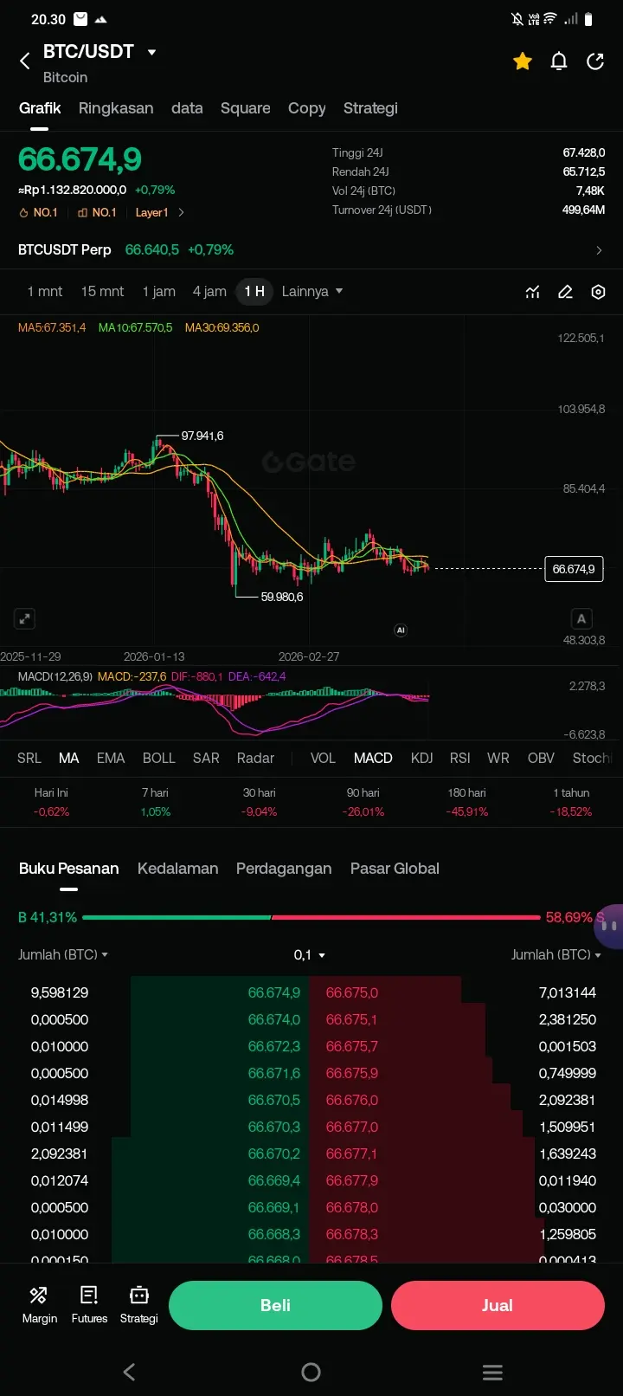Open right Jumlah (BTC) dropdown
This screenshot has height=1396, width=623.
556,954
